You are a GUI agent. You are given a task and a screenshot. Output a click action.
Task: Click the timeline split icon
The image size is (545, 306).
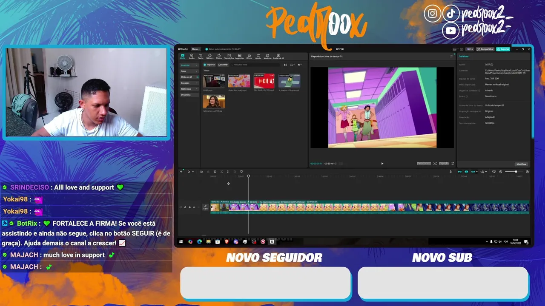coord(215,172)
